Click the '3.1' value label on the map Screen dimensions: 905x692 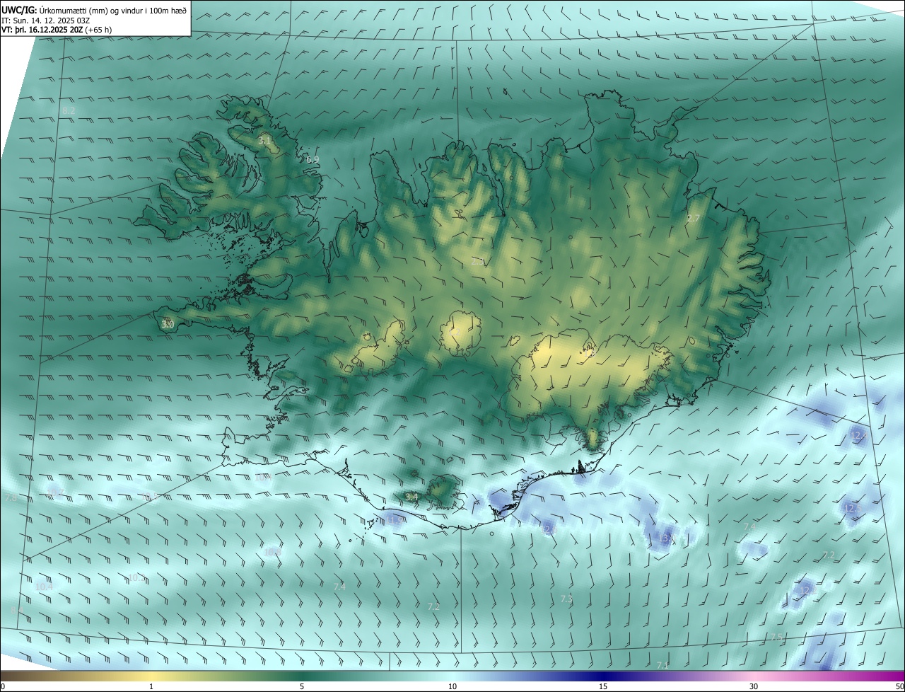point(265,141)
